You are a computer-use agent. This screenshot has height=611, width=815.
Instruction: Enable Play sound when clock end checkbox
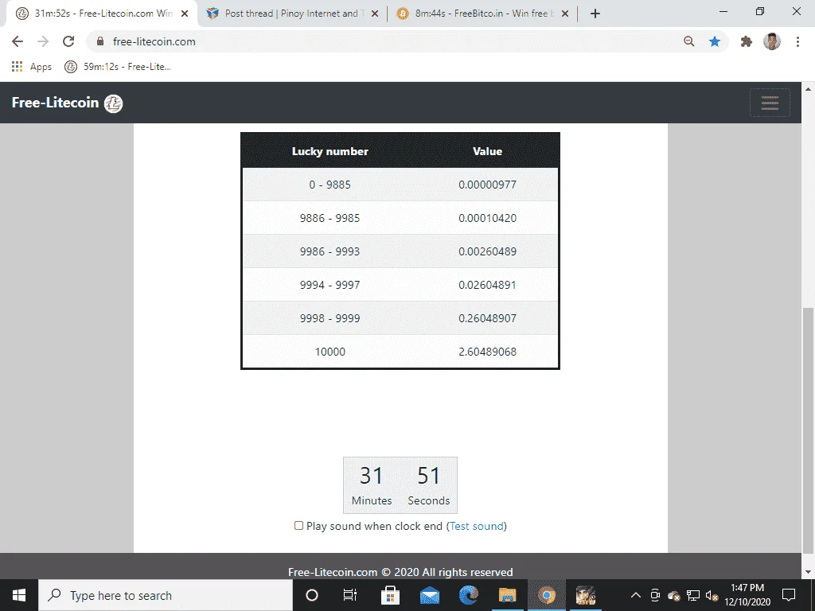(x=299, y=526)
